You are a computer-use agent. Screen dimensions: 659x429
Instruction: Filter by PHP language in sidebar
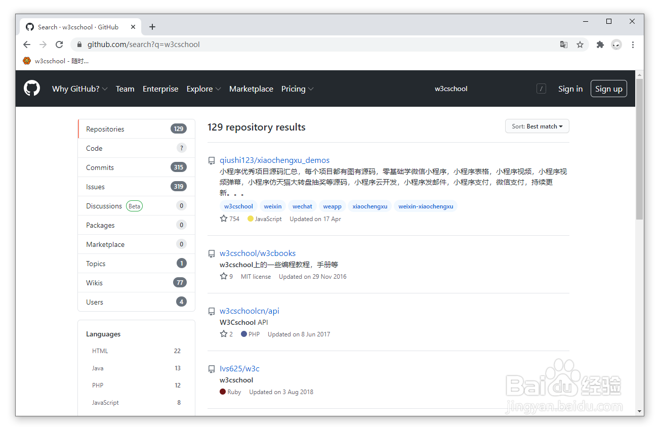coord(136,385)
